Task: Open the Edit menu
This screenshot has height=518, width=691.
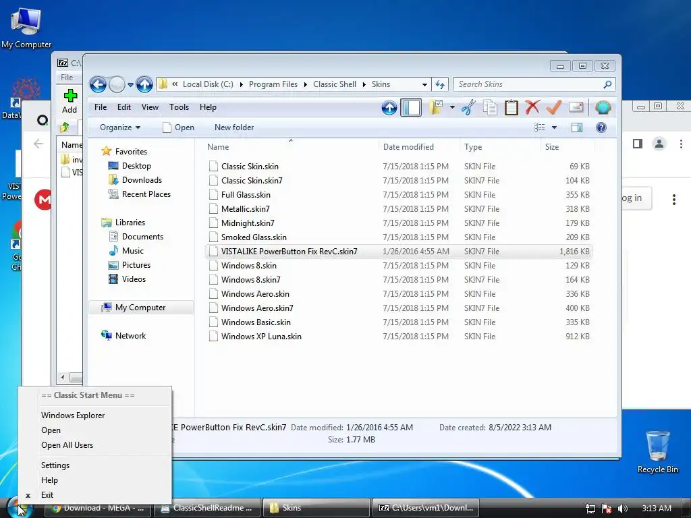Action: pyautogui.click(x=124, y=107)
